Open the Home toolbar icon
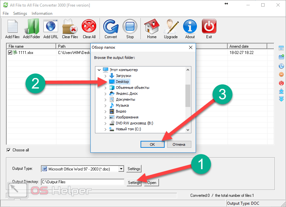The width and height of the screenshot is (286, 207). 152,27
